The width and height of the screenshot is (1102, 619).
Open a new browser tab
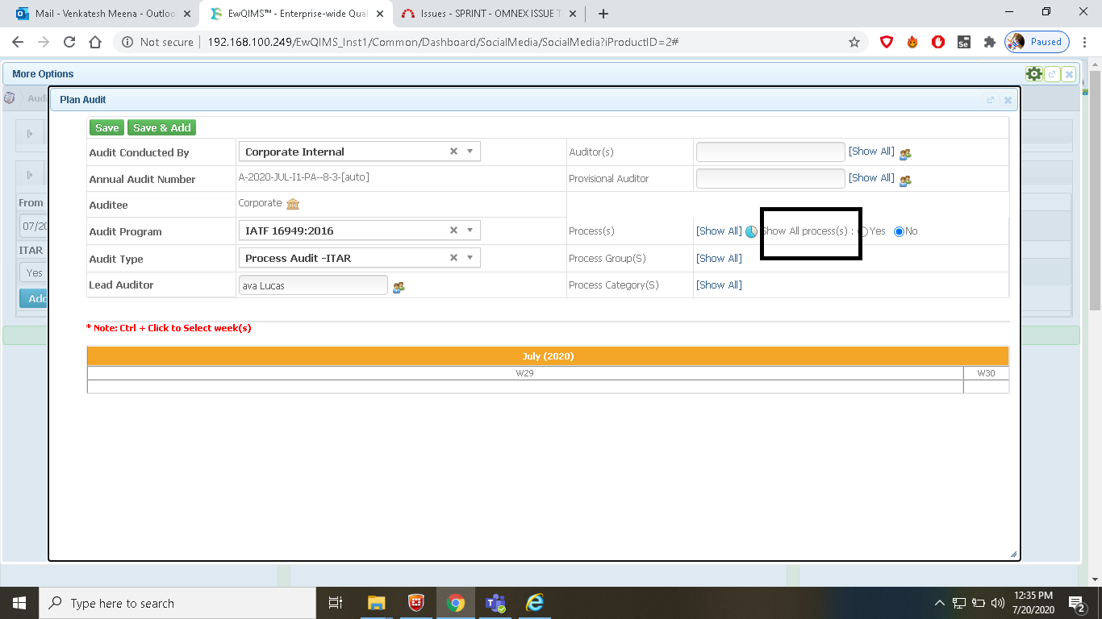click(603, 14)
